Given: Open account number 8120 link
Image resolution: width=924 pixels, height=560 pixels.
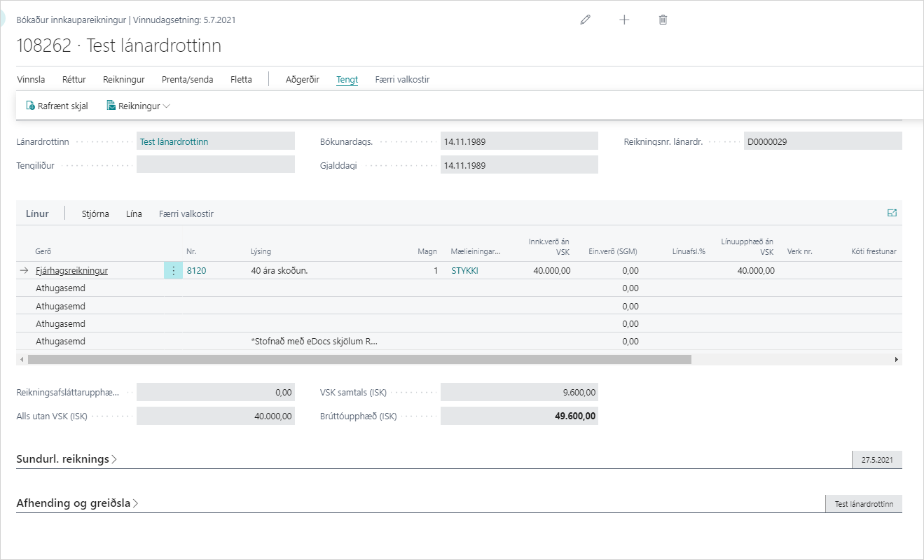Looking at the screenshot, I should (x=197, y=270).
